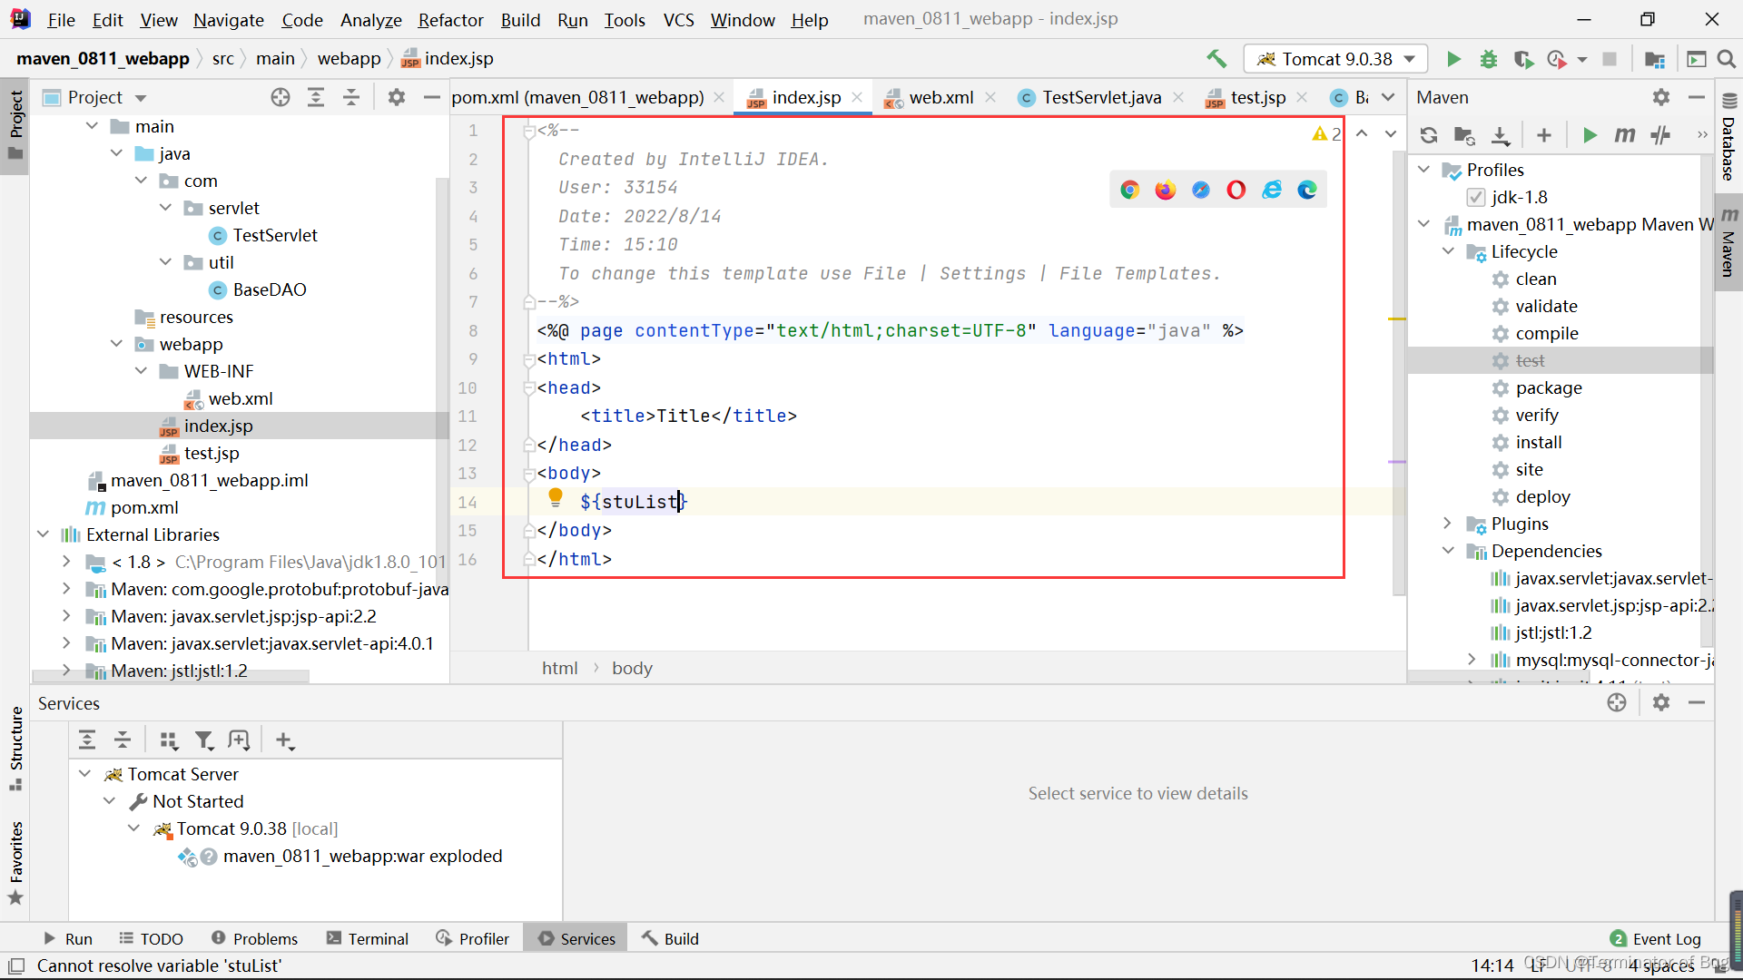The width and height of the screenshot is (1743, 980).
Task: Click the Debug bug icon
Action: (x=1489, y=59)
